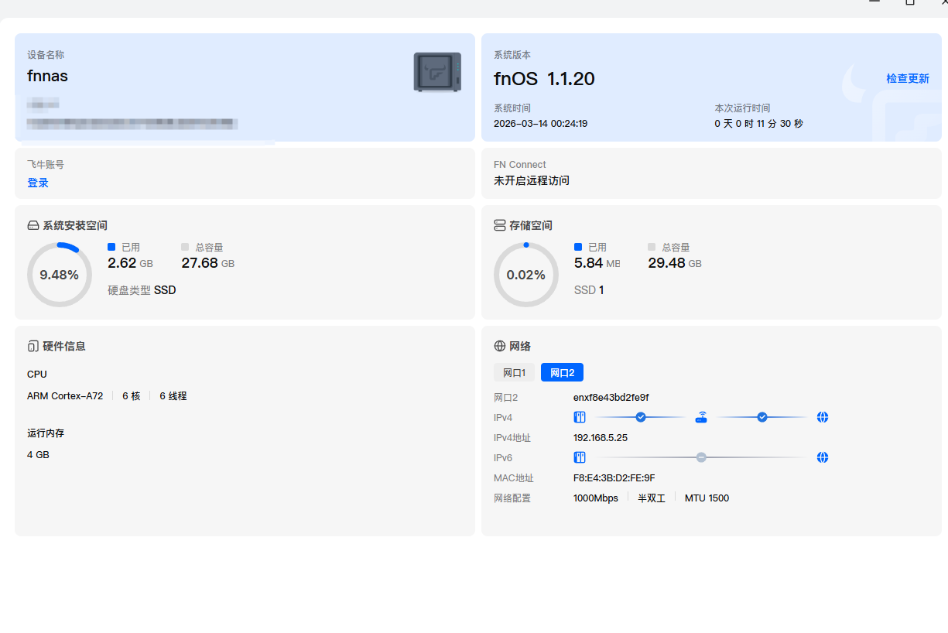Image resolution: width=948 pixels, height=633 pixels.
Task: Click the storage icon beside 存储空间 heading
Action: point(499,225)
